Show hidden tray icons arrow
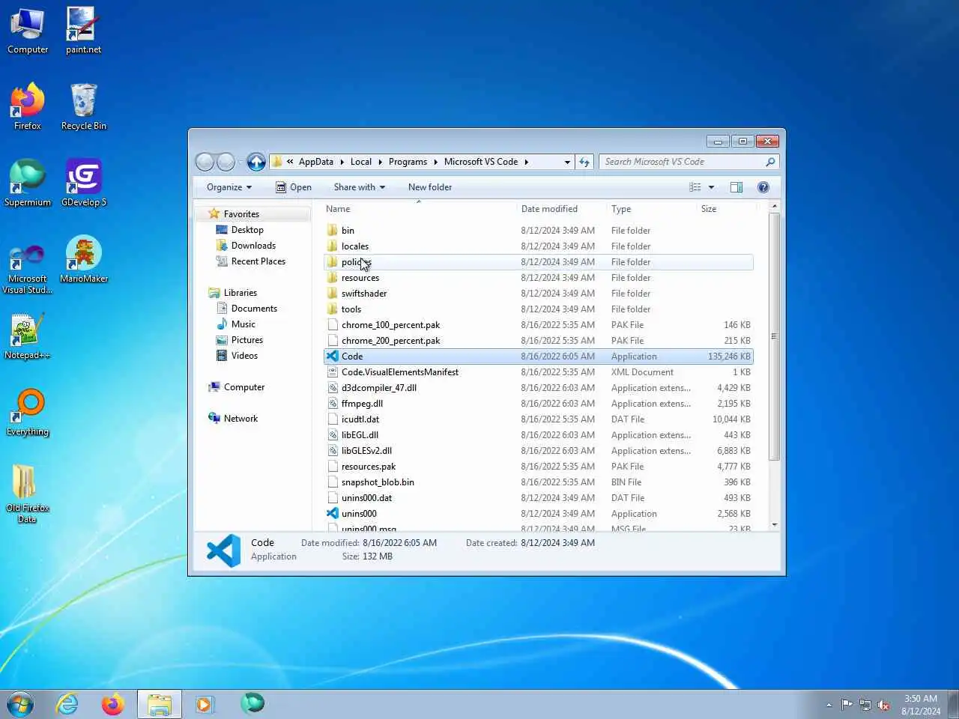 click(829, 705)
